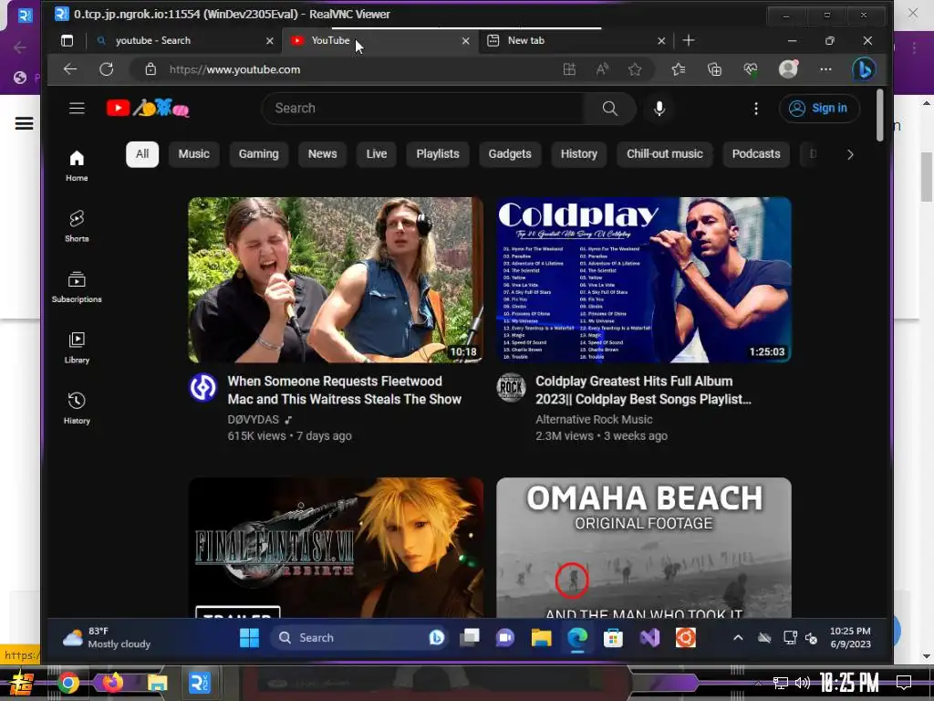Open Fleetwood Mac waitress video title

tap(345, 391)
